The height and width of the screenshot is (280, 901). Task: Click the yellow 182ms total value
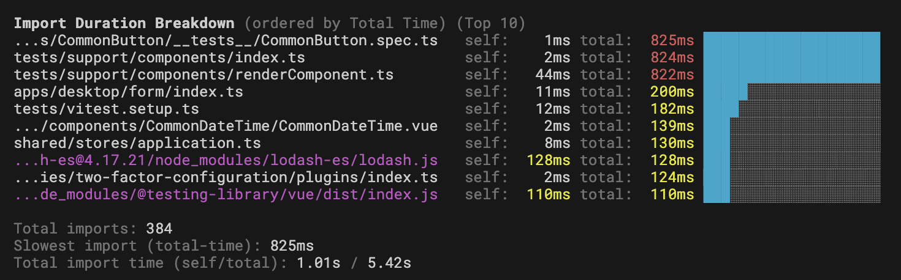point(672,109)
